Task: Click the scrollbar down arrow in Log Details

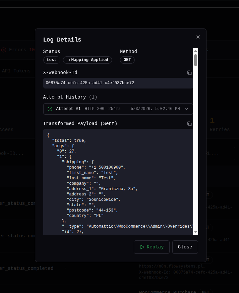Action: pyautogui.click(x=195, y=232)
